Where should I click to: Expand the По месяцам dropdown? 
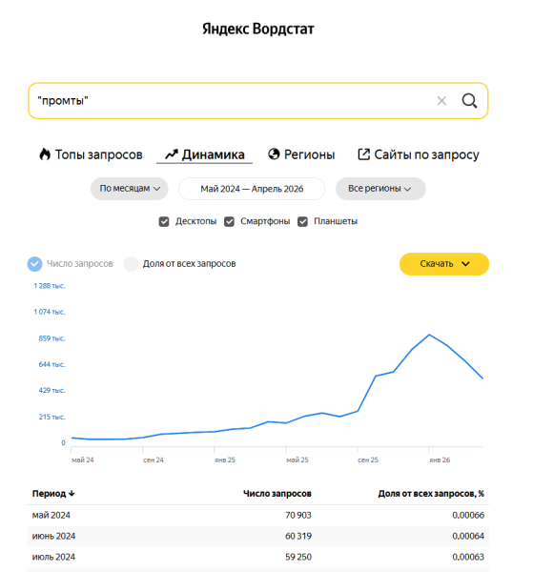click(x=130, y=189)
